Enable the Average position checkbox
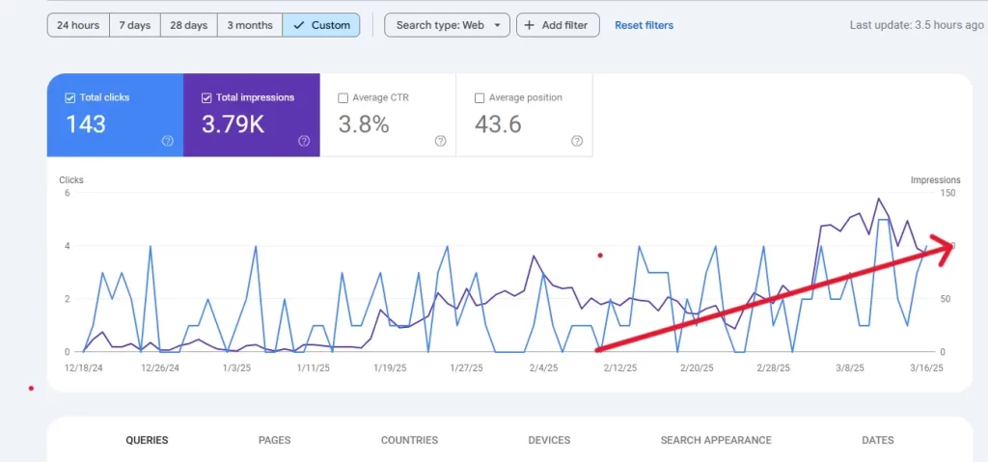Screen dimensions: 988x462 (480, 97)
